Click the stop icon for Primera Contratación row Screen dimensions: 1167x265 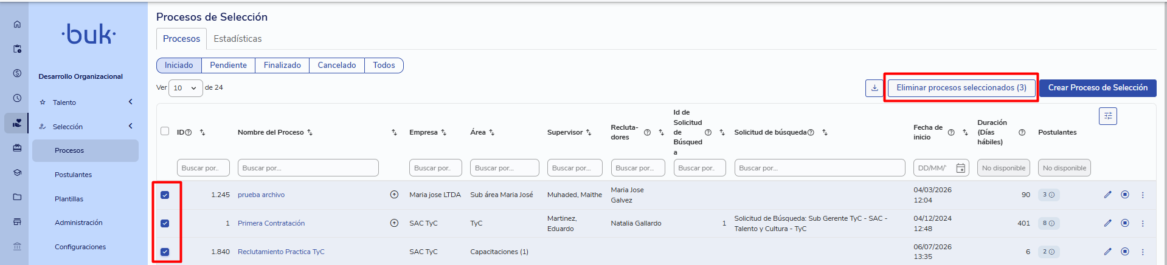[1125, 223]
